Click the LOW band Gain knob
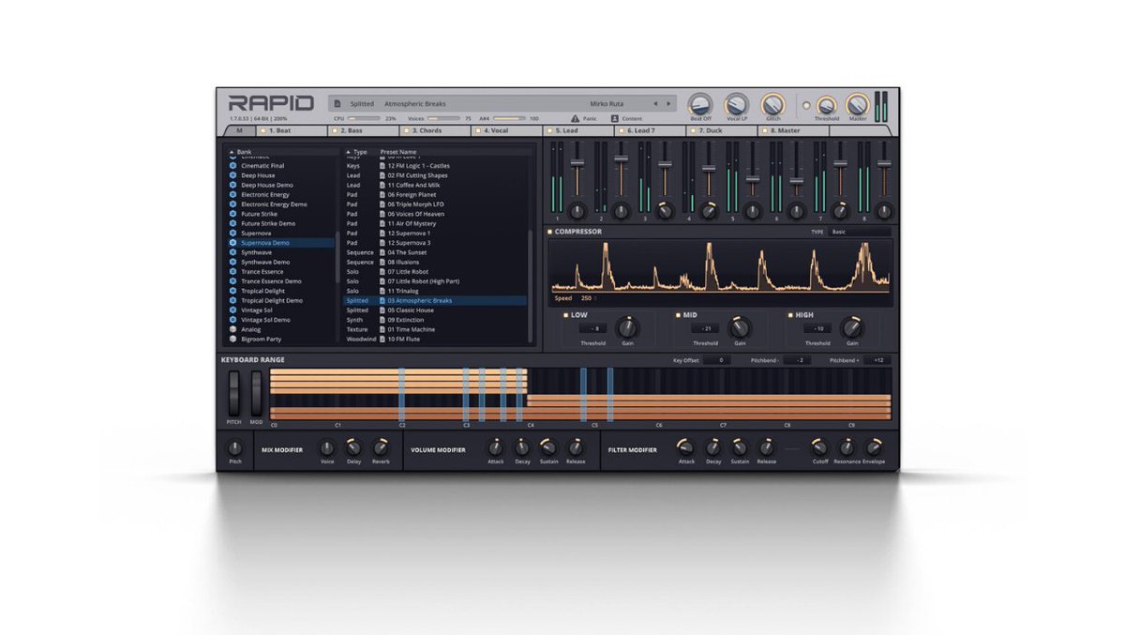The image size is (1125, 635). [627, 327]
